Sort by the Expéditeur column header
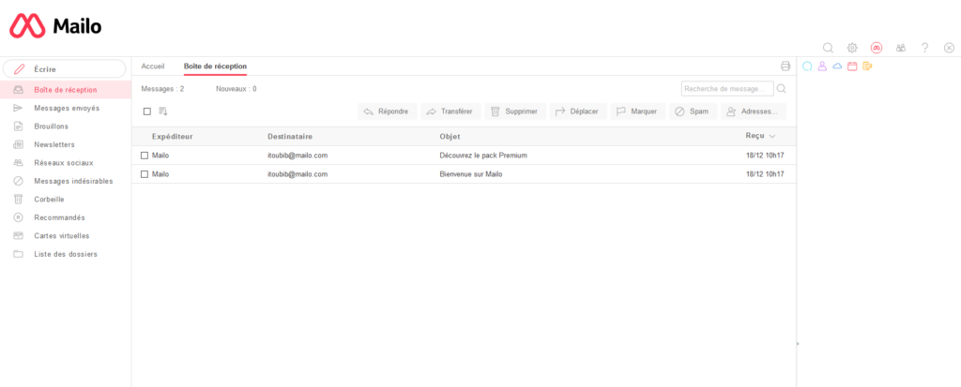The image size is (961, 387). 173,136
